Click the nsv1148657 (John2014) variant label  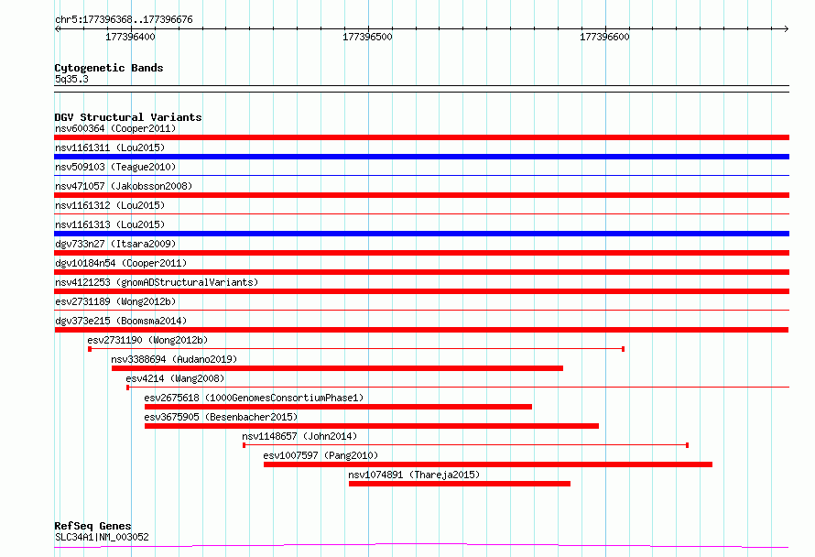(299, 436)
